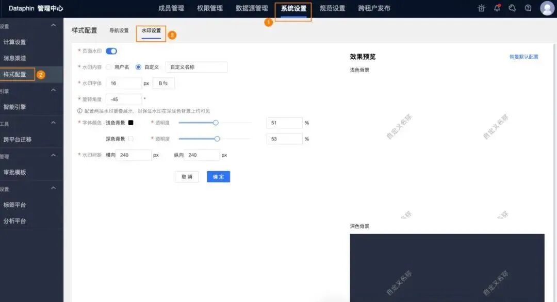Focus the 自定义名称 text input
This screenshot has height=302, width=557.
pyautogui.click(x=196, y=67)
